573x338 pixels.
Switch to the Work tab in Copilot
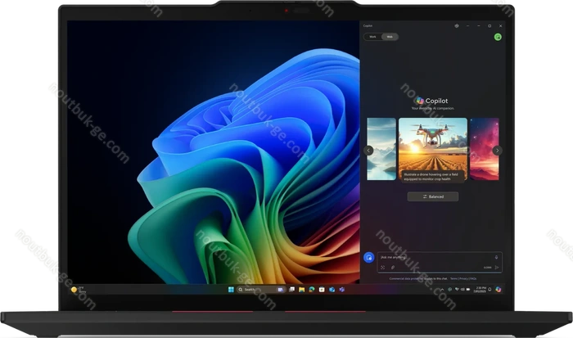(x=372, y=36)
